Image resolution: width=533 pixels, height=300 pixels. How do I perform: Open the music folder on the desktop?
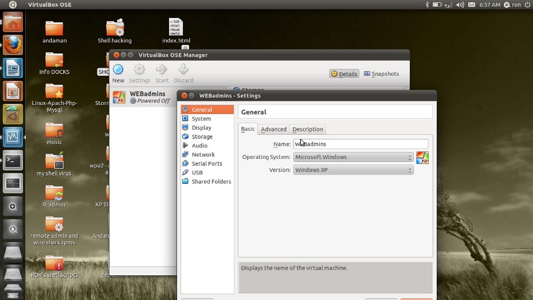tap(54, 134)
